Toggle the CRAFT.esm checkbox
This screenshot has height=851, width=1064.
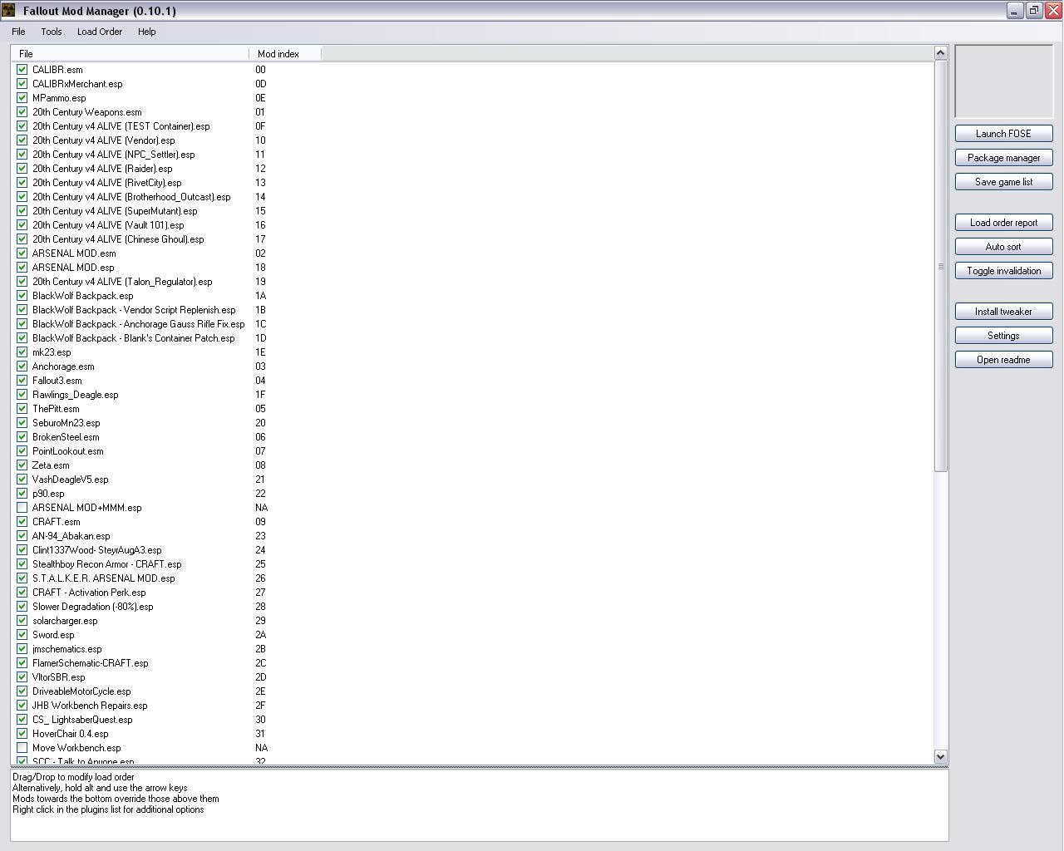[22, 522]
